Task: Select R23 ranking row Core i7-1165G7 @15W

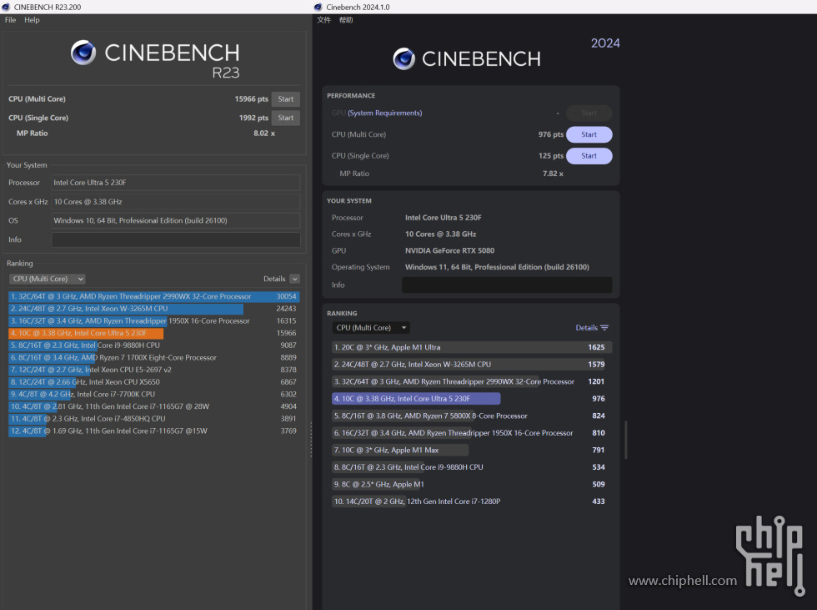Action: (x=153, y=431)
